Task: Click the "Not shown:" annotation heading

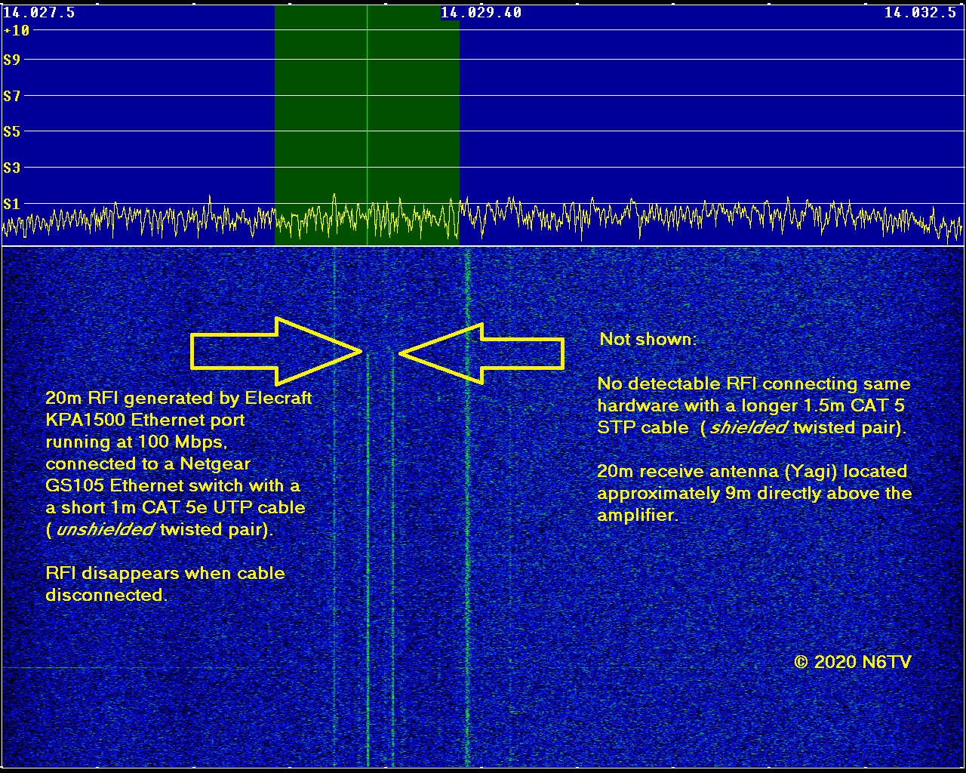Action: (647, 340)
